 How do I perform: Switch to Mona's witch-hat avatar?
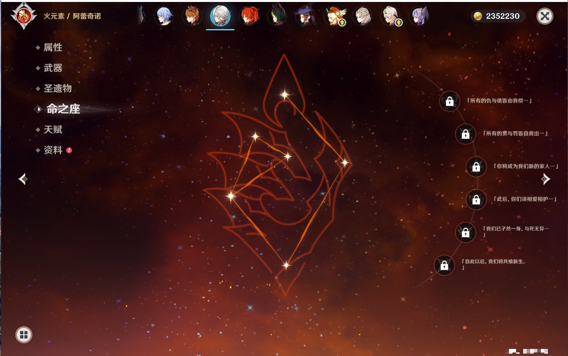click(x=305, y=16)
